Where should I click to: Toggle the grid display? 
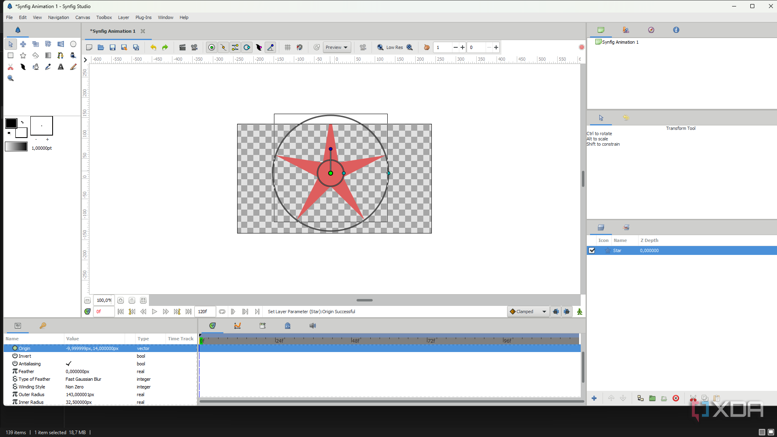tap(288, 47)
